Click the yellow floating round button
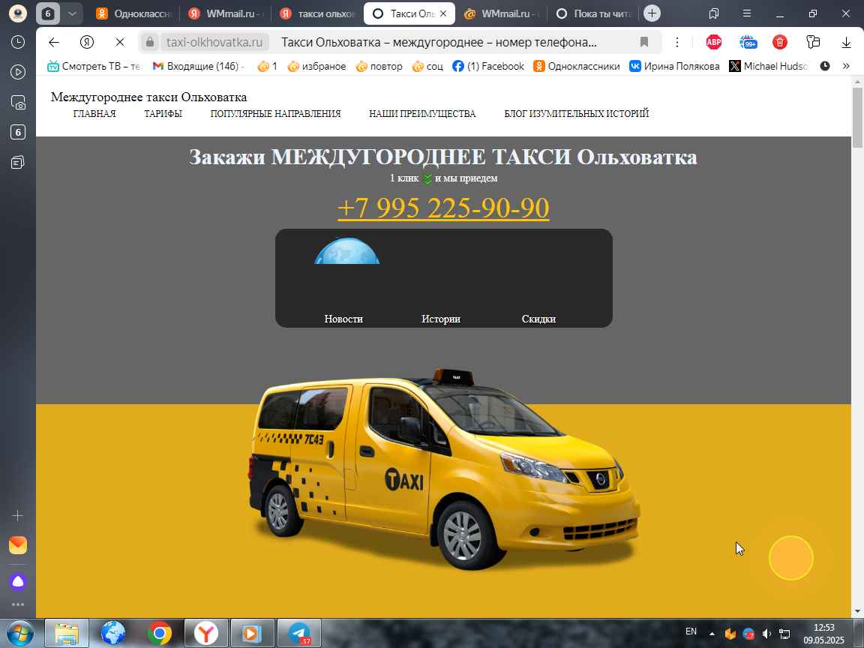 point(790,558)
